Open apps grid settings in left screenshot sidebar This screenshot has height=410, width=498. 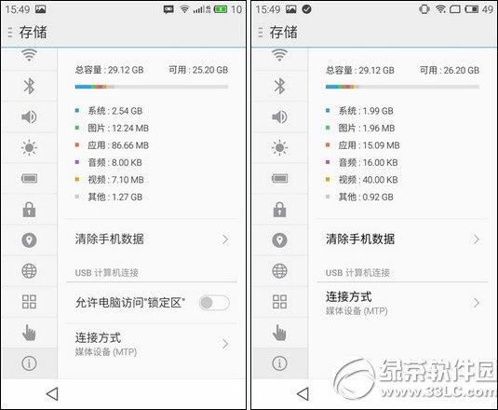[x=29, y=302]
